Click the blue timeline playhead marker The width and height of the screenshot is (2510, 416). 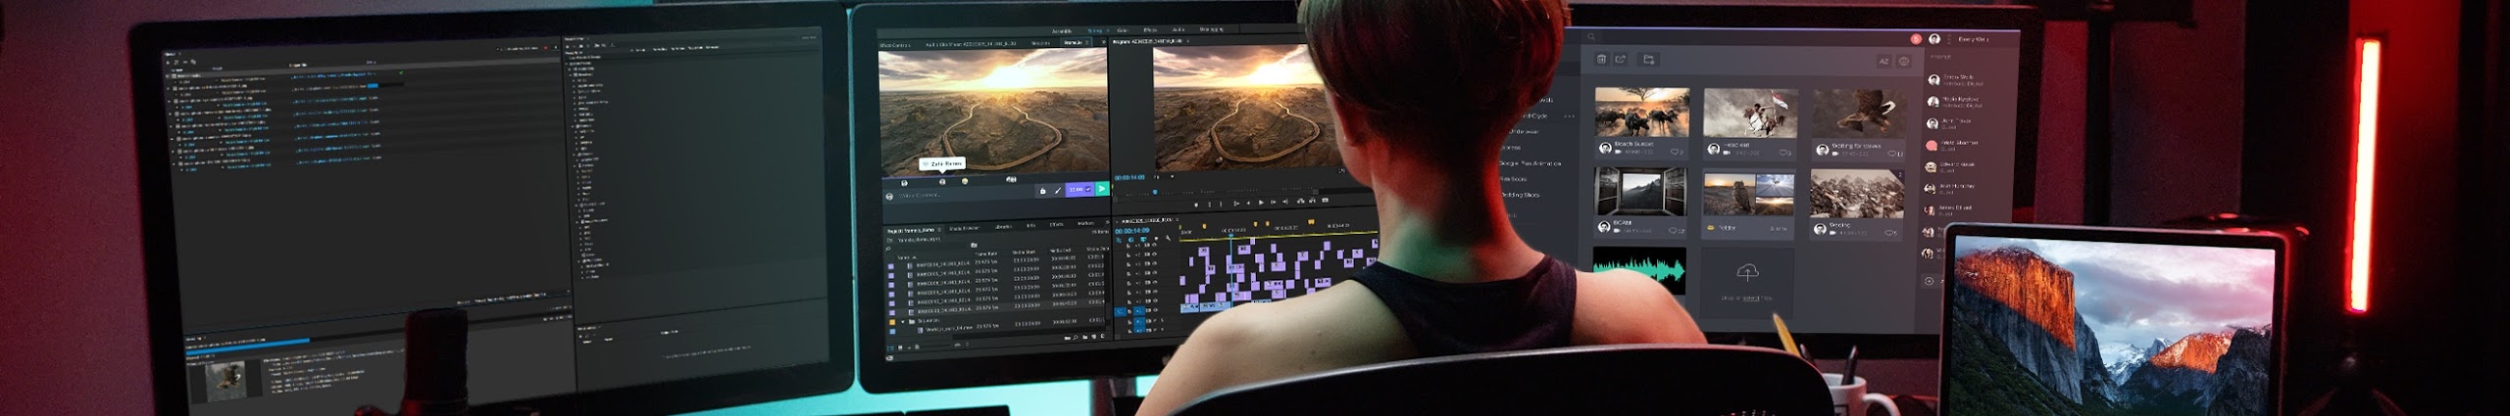coord(1231,235)
